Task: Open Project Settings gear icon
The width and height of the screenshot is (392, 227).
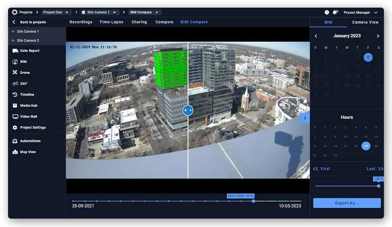Action: (x=15, y=127)
